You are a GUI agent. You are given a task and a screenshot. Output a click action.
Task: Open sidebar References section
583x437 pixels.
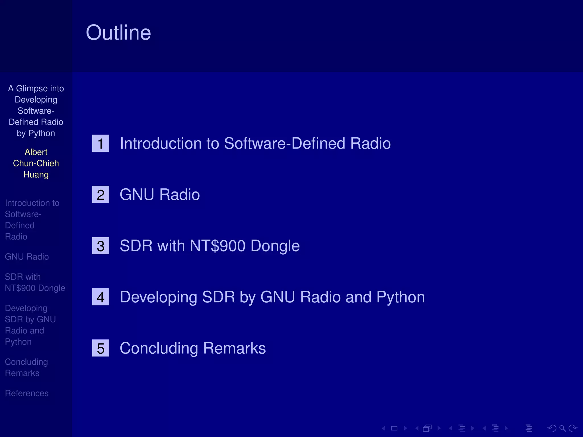coord(27,393)
